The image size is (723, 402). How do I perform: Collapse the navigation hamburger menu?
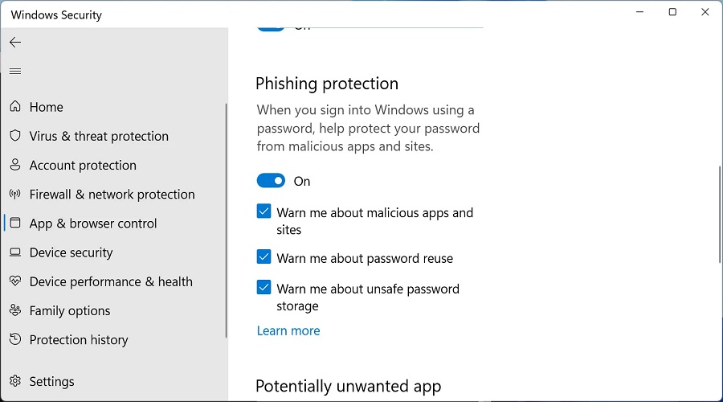14,72
